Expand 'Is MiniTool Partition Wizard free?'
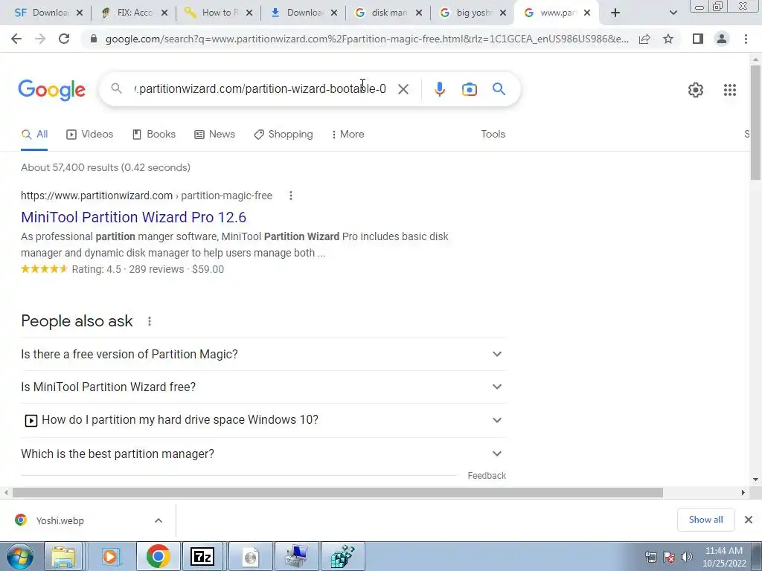The image size is (762, 571). 263,387
